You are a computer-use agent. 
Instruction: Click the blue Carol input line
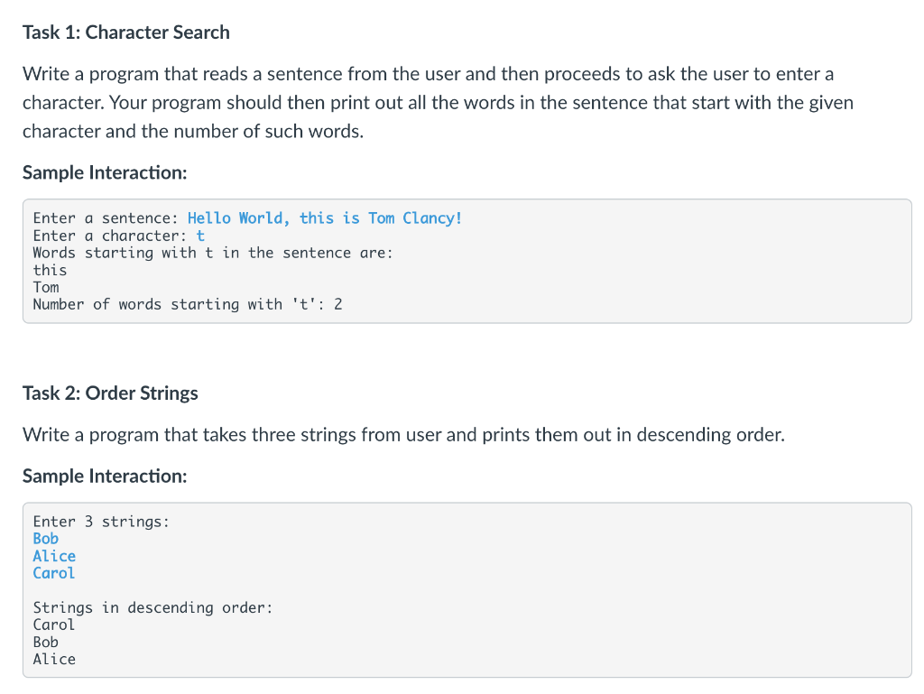(x=54, y=573)
